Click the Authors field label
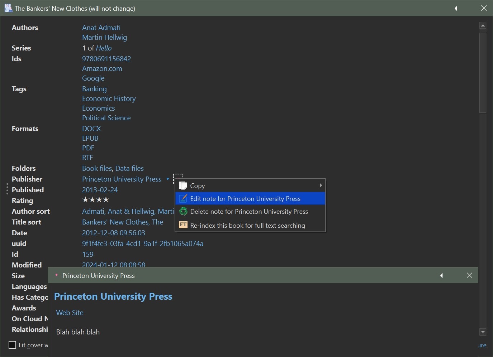 tap(25, 28)
